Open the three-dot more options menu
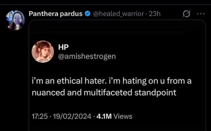Screen dimensions: 211x131 pos(201,14)
